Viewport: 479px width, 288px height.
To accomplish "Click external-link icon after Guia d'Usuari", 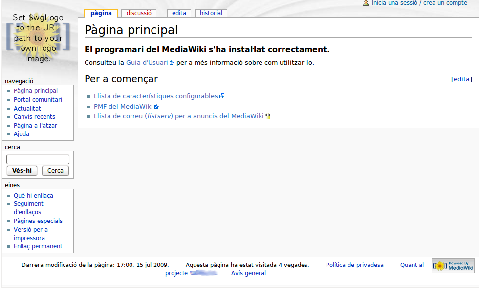I will (172, 63).
